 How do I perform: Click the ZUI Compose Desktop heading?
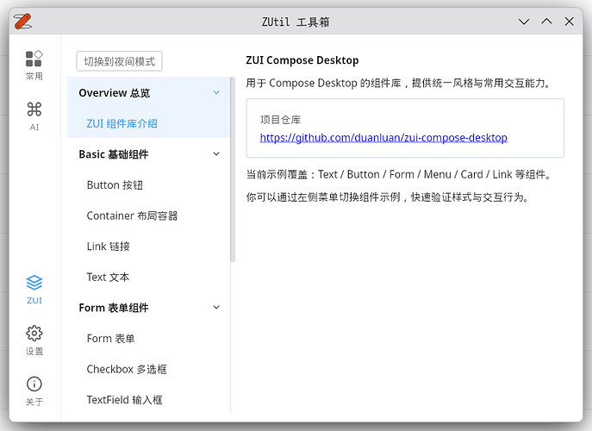coord(302,60)
